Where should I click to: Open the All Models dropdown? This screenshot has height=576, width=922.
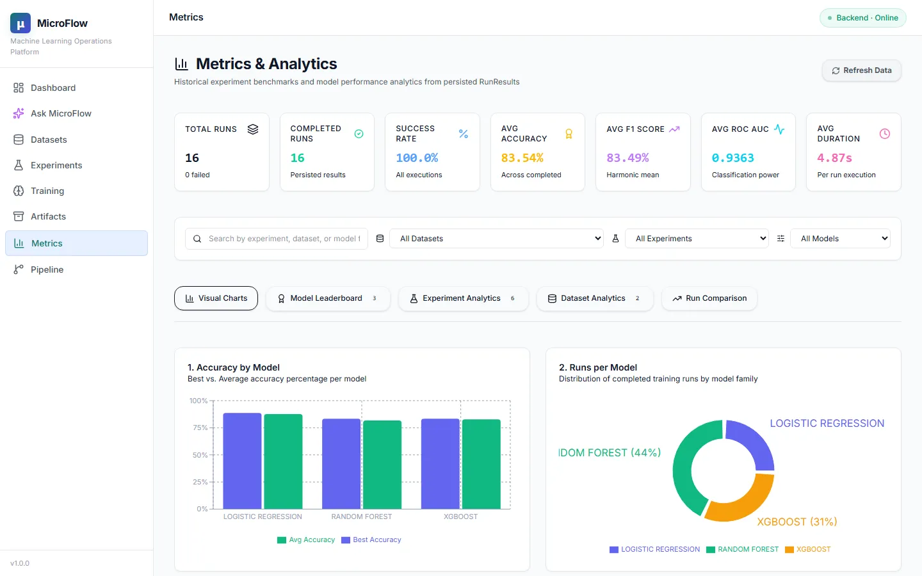coord(840,239)
